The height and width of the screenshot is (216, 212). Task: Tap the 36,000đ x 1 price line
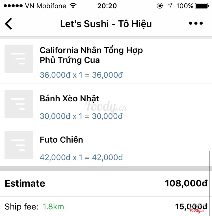pos(81,75)
